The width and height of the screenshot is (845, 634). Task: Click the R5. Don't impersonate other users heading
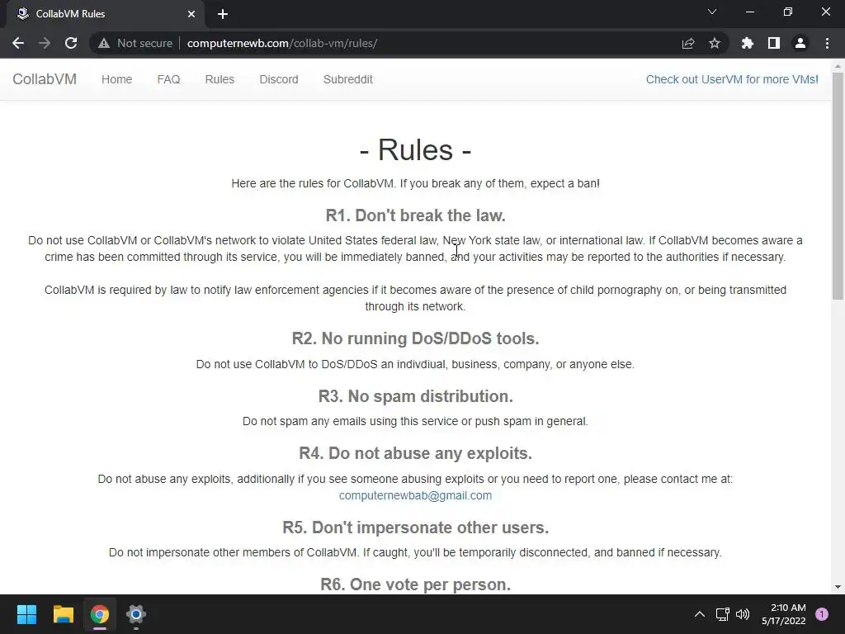pos(416,528)
